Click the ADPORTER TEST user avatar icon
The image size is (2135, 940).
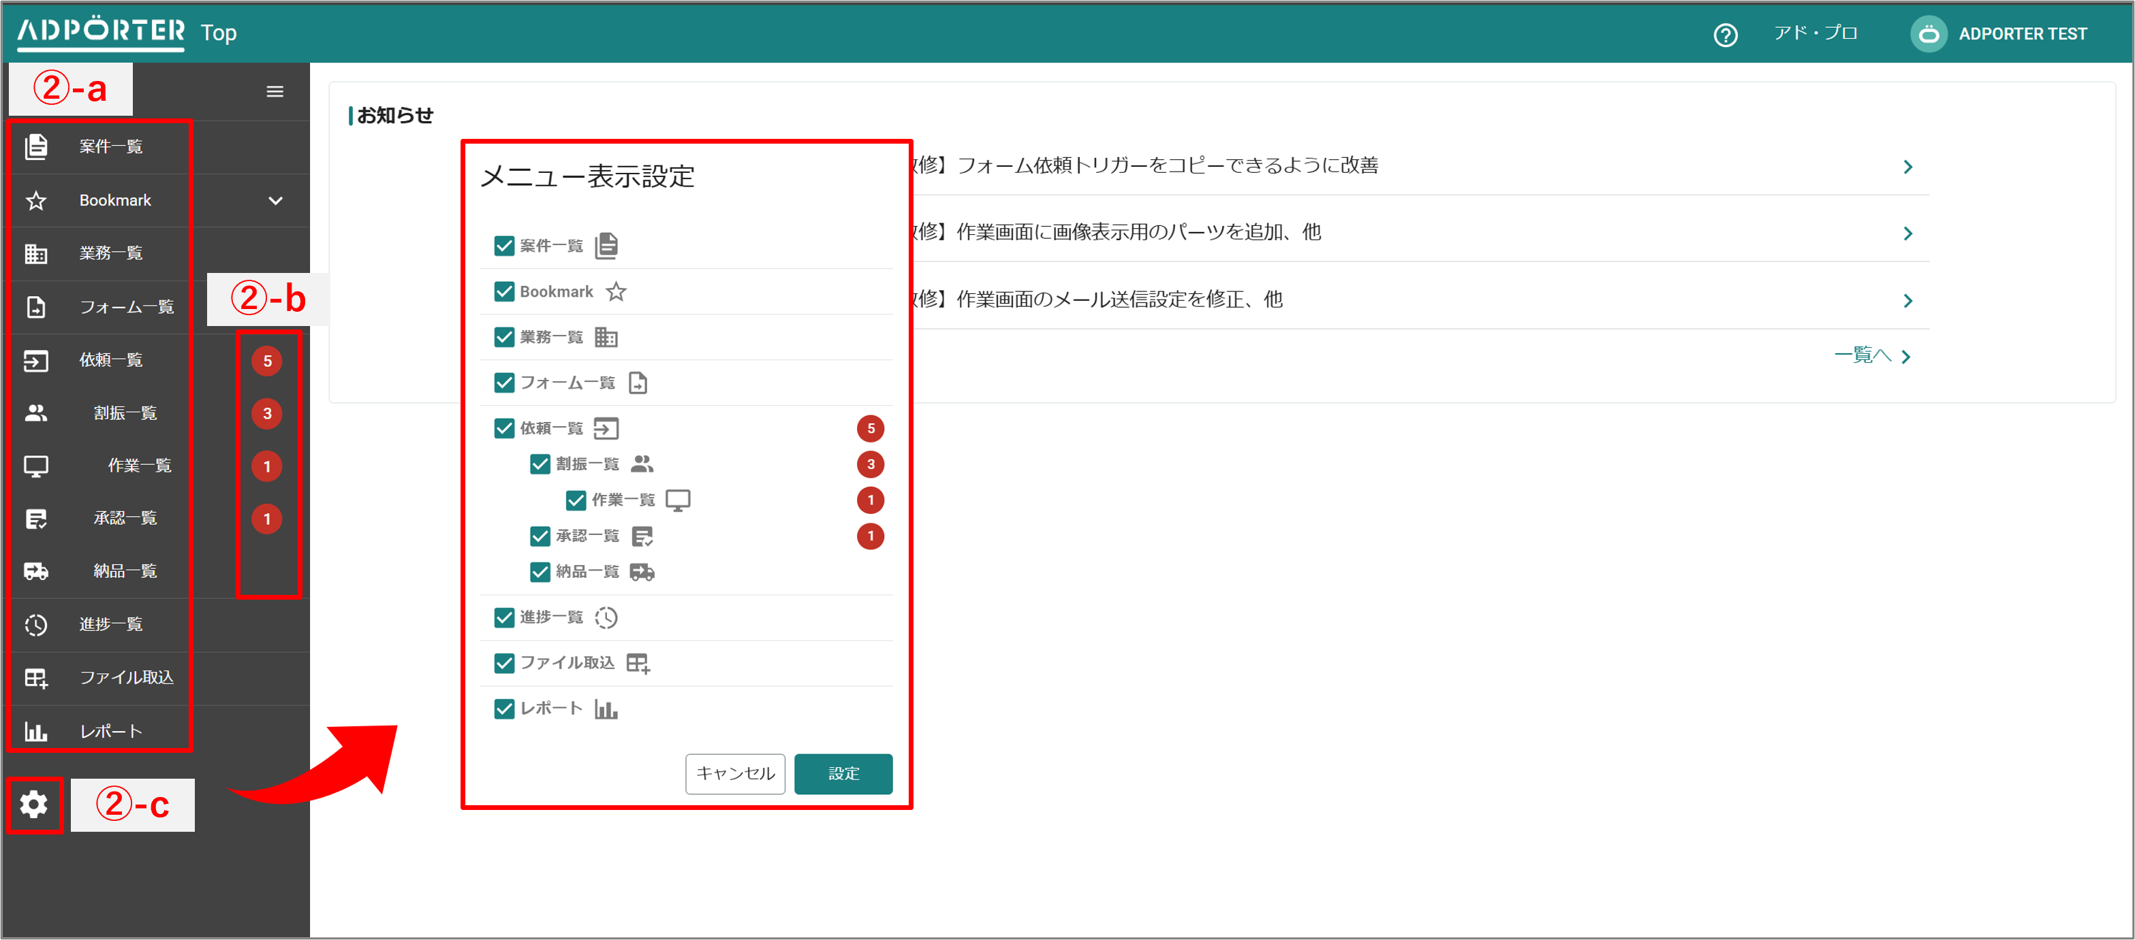point(1929,34)
